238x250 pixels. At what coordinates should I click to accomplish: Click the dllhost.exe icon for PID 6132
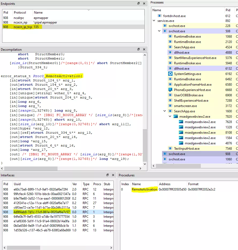pyautogui.click(x=170, y=68)
